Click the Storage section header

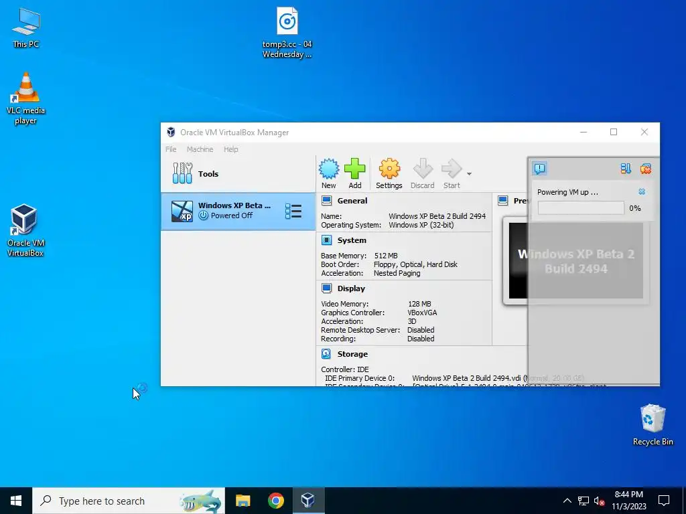352,354
